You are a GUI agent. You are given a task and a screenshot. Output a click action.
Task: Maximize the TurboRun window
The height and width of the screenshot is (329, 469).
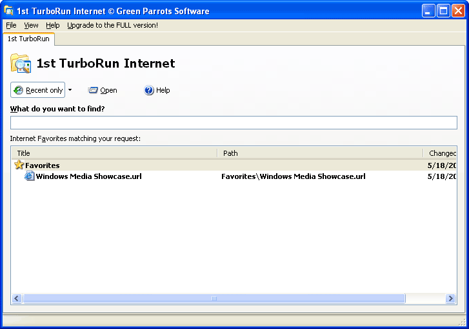pyautogui.click(x=443, y=11)
